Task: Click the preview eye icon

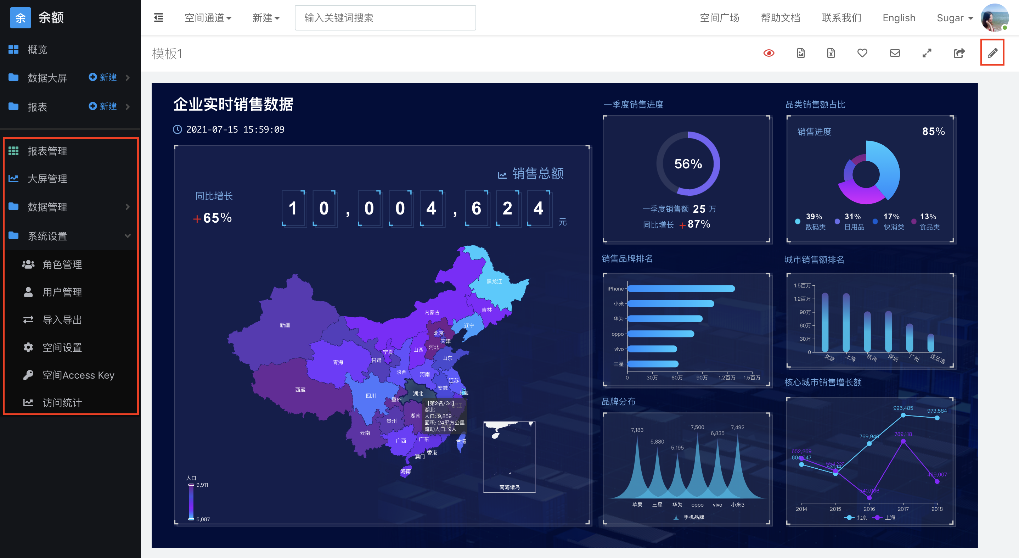Action: 769,53
